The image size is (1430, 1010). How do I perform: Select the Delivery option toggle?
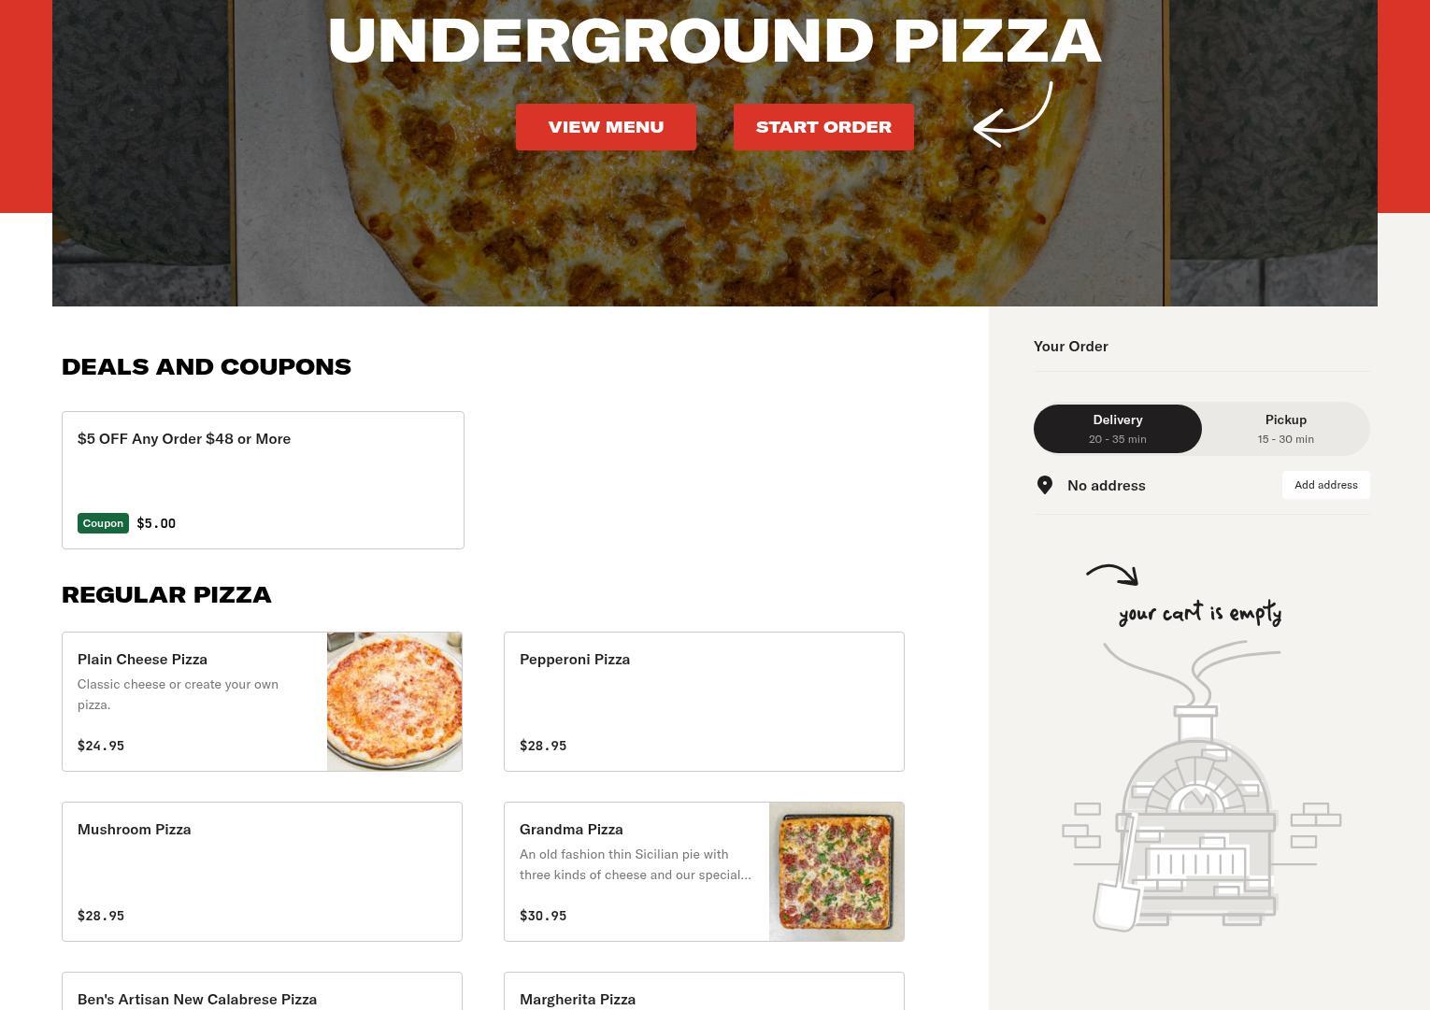pyautogui.click(x=1118, y=429)
